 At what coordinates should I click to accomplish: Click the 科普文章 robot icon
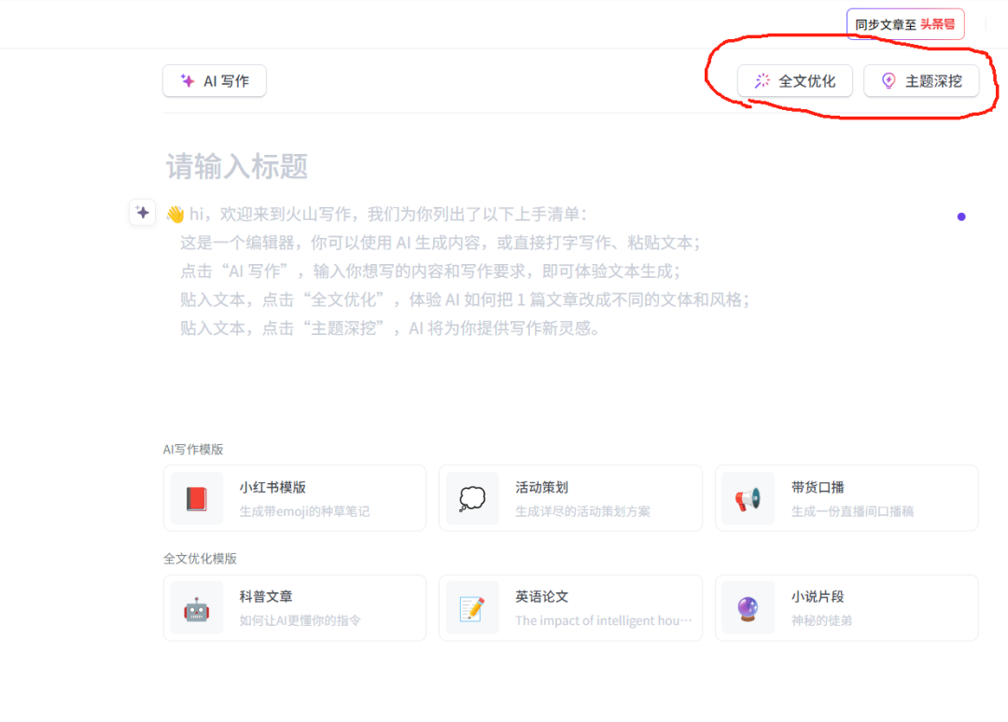point(196,607)
